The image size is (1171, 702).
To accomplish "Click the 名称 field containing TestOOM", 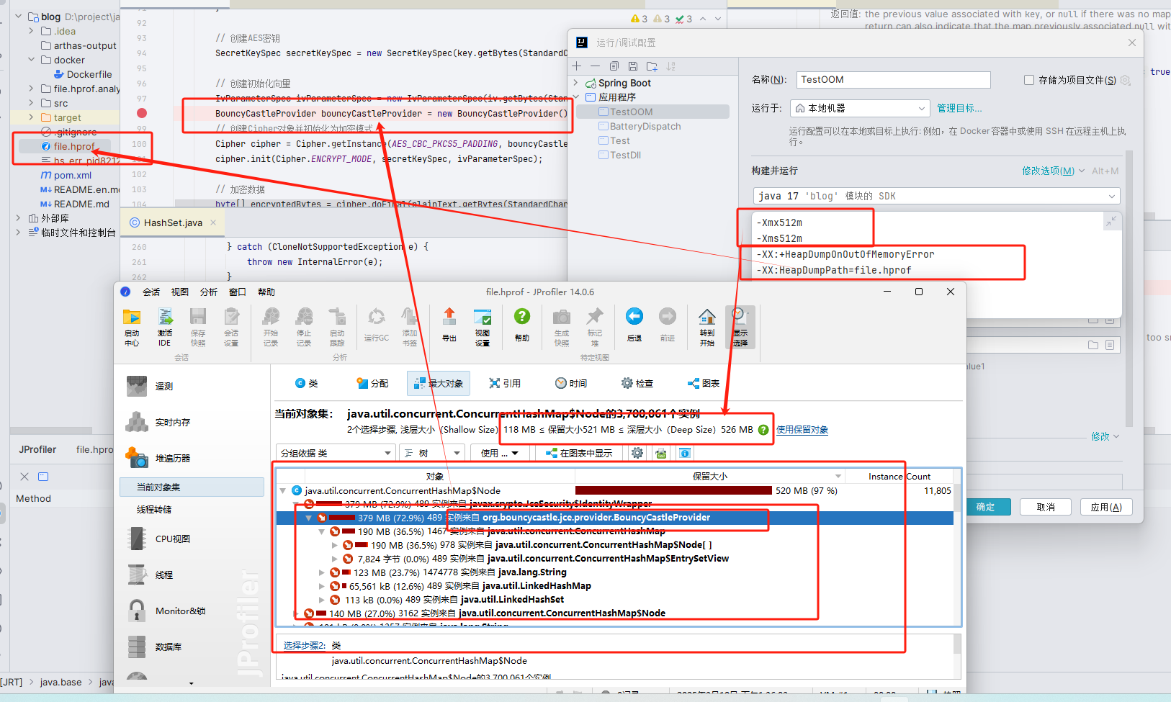I will 893,80.
